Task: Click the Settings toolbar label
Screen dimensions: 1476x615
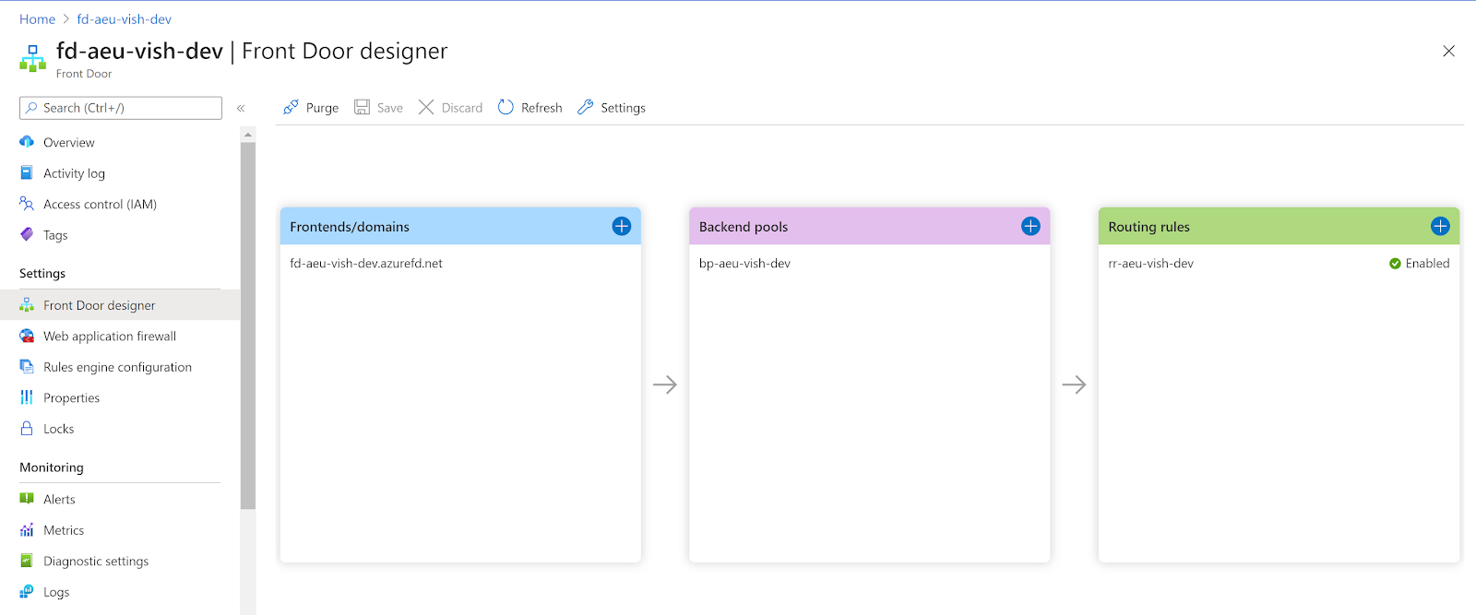Action: point(623,108)
